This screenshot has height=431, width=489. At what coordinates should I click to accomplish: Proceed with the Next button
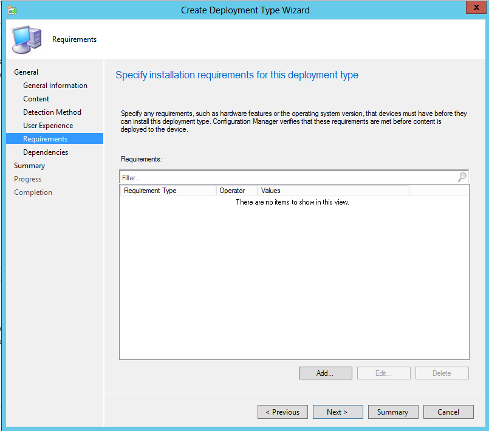pos(338,412)
